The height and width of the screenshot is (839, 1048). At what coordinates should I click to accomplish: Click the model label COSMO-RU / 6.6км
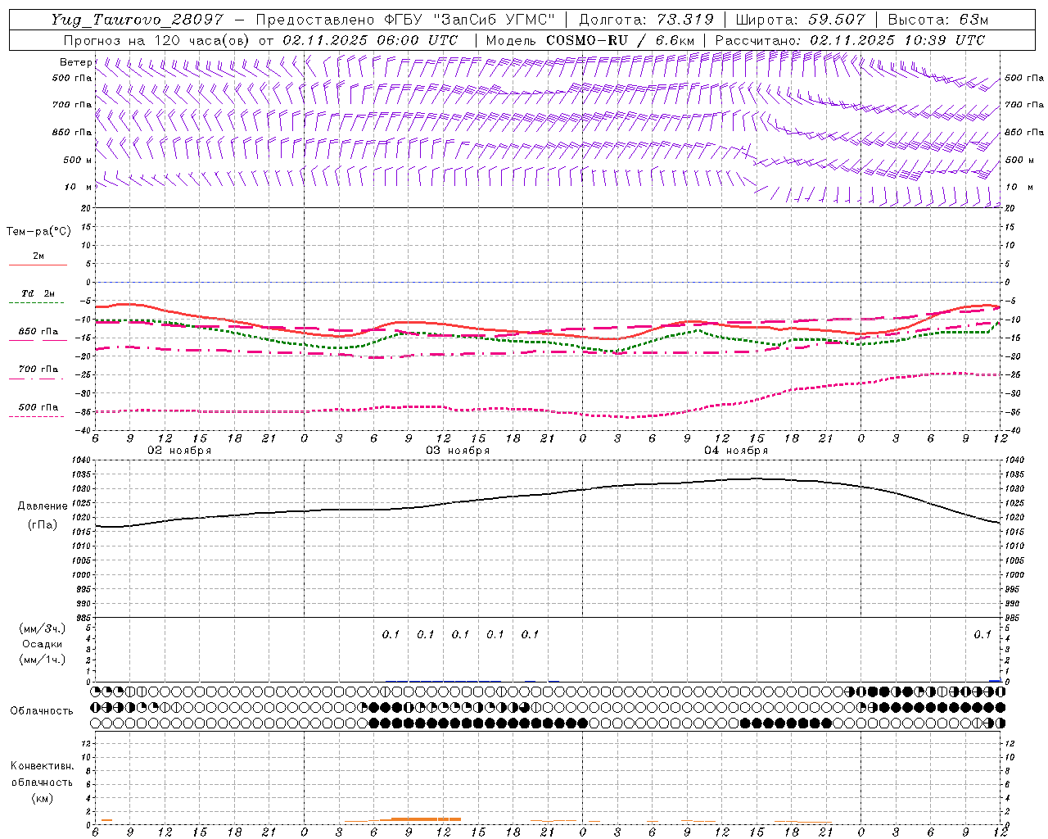pos(621,40)
